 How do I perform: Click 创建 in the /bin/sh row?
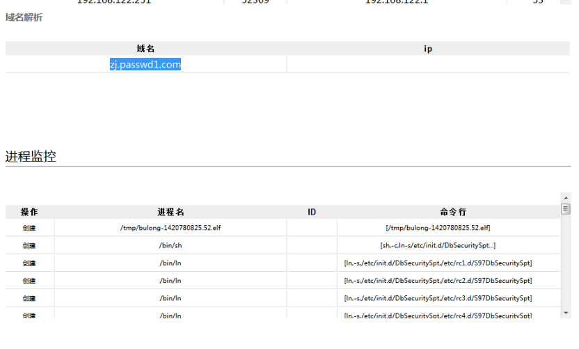click(x=29, y=245)
